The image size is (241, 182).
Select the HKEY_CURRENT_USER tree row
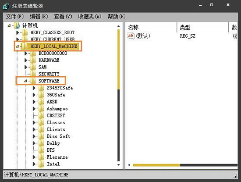click(x=53, y=39)
